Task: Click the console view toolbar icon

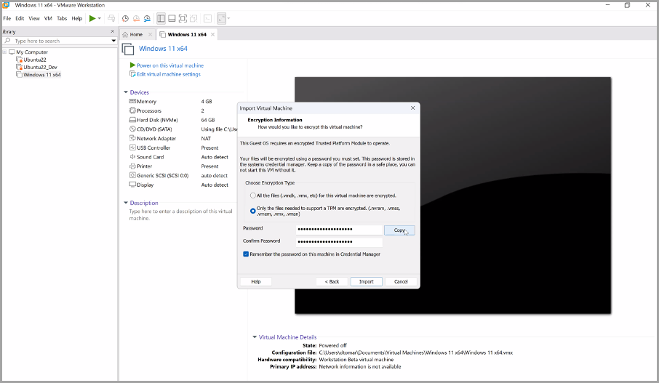Action: coord(207,18)
